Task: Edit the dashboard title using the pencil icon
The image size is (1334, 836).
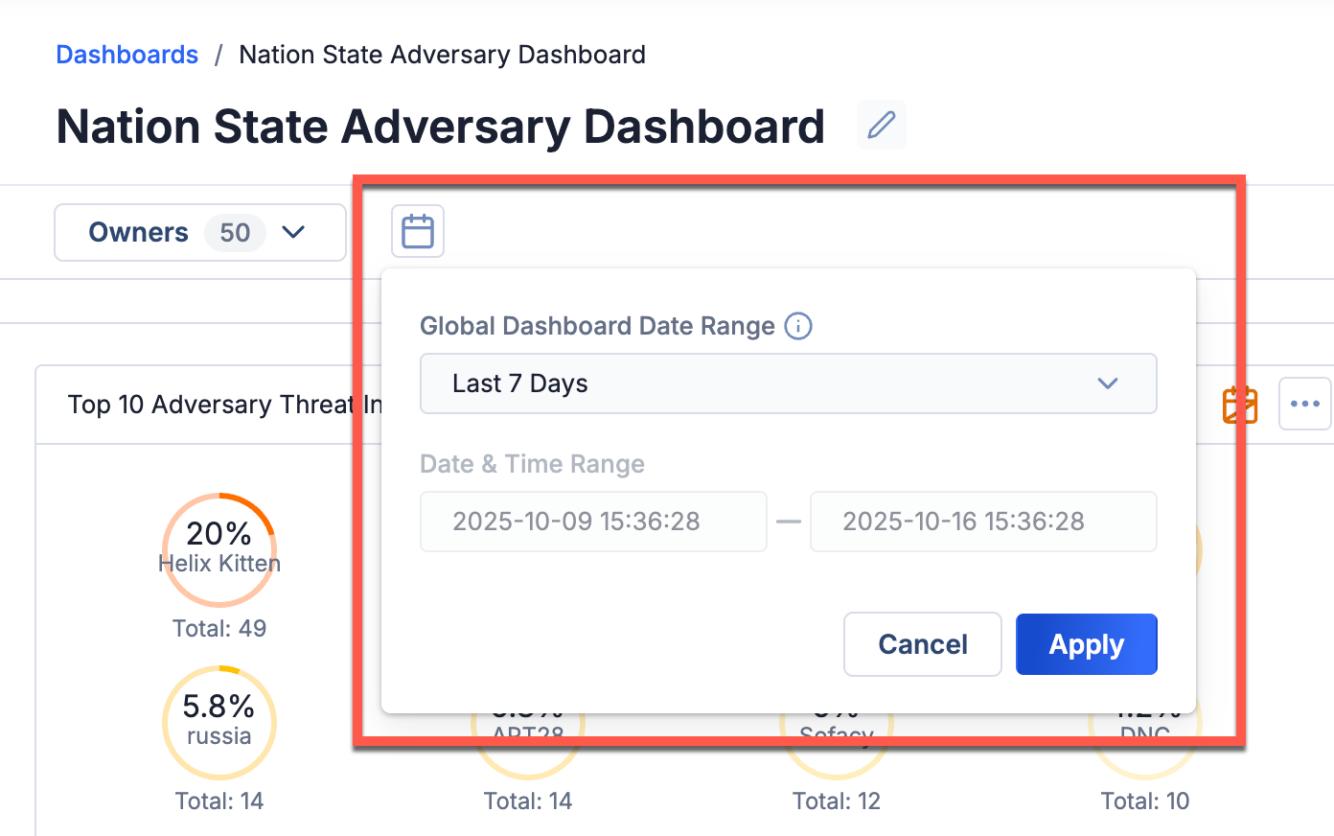Action: tap(880, 125)
